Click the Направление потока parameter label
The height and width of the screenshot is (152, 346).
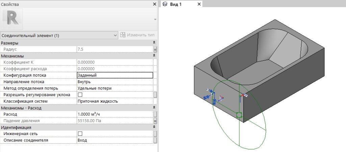pos(24,82)
